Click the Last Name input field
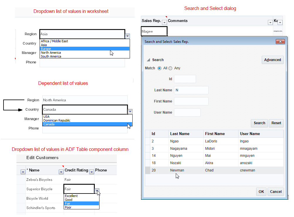294x217 pixels. click(191, 90)
